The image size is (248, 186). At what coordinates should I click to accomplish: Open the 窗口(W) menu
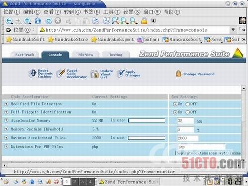pyautogui.click(x=152, y=12)
